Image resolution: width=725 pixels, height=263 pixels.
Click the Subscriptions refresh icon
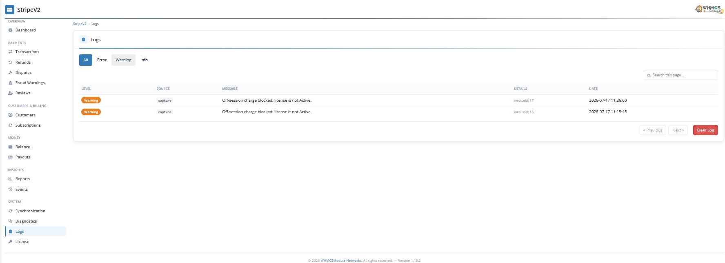pyautogui.click(x=10, y=125)
